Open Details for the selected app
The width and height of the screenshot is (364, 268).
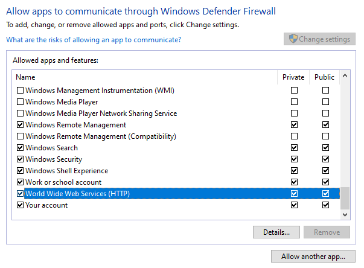point(276,232)
